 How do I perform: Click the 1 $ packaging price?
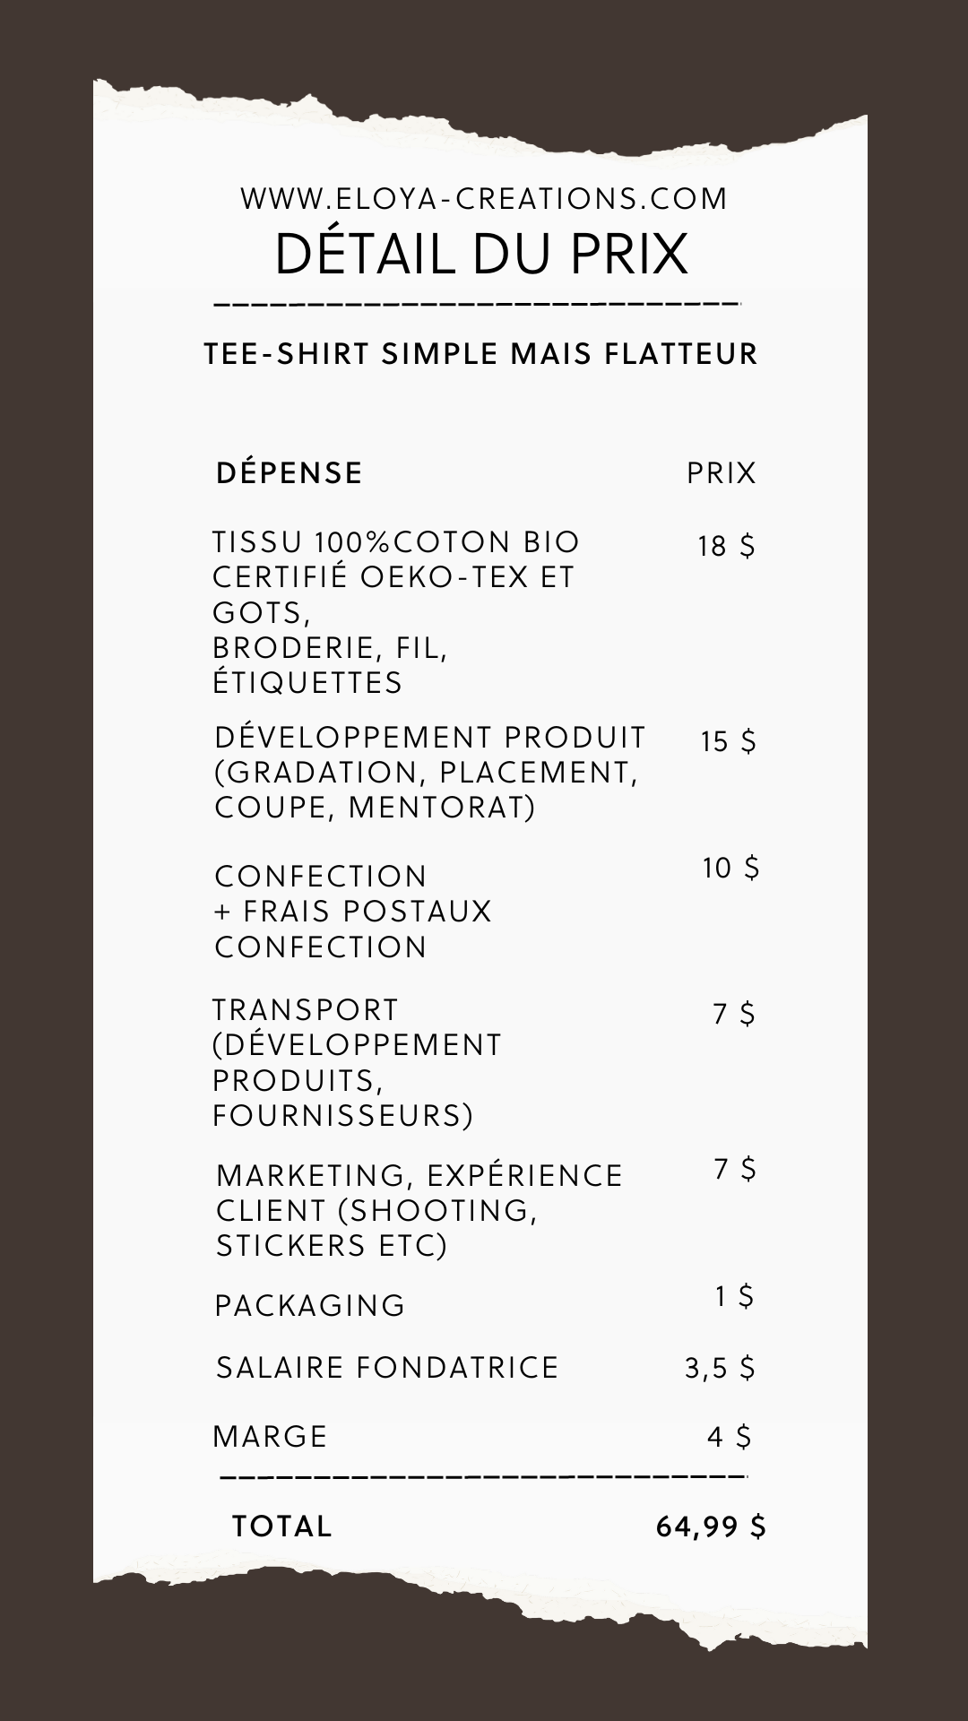[x=734, y=1296]
